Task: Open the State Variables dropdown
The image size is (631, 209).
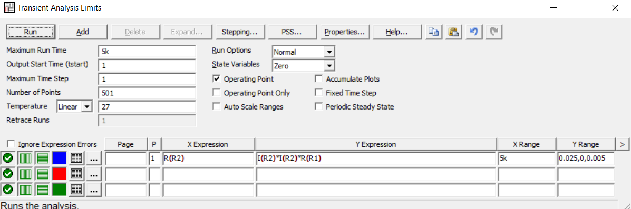Action: pos(304,65)
